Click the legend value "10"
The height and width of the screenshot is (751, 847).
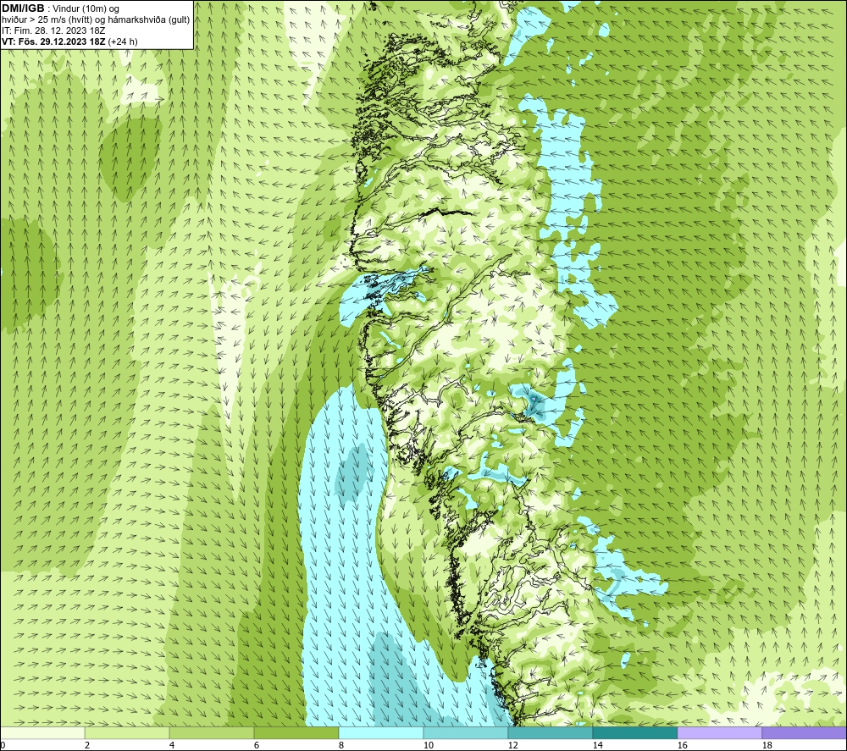429,745
